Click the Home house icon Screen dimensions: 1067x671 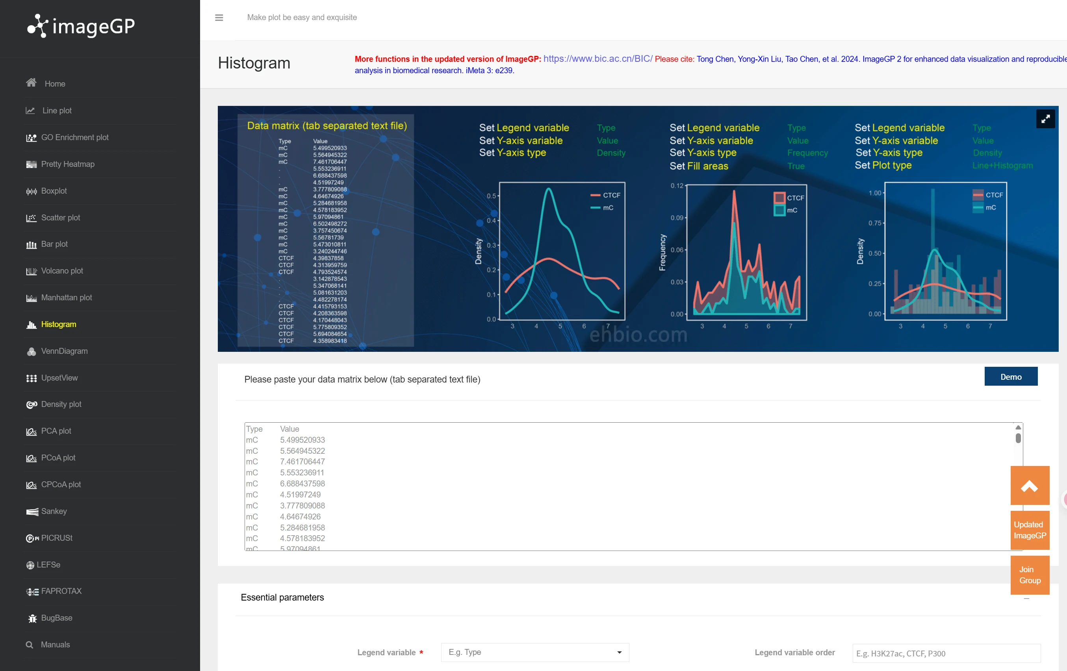(31, 83)
